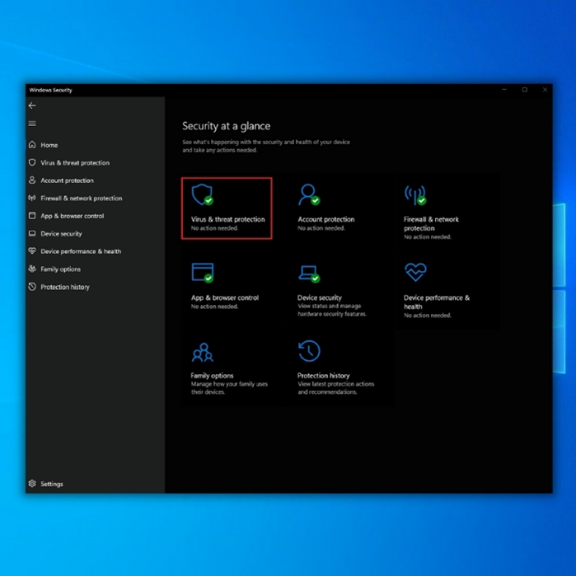Minimize the Windows Security window
The width and height of the screenshot is (576, 576).
[504, 90]
